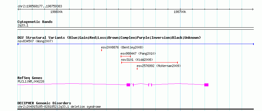Click the red esv988447 loss bar
Image resolution: width=262 pixels, height=111 pixels.
(x=126, y=56)
